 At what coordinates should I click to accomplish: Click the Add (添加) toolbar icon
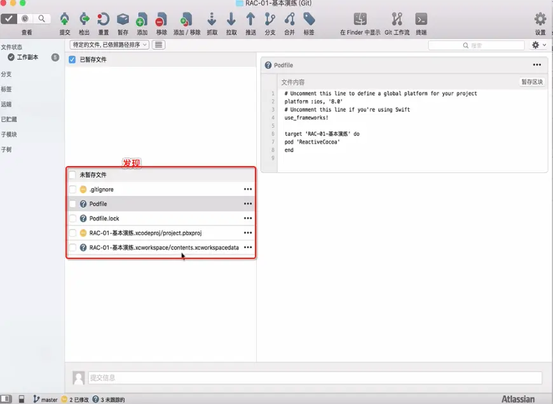(x=142, y=20)
